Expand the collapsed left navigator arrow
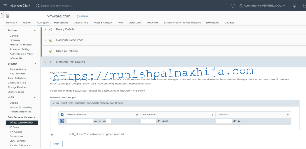Screen dimensions: 306x149 (x=1, y=14)
